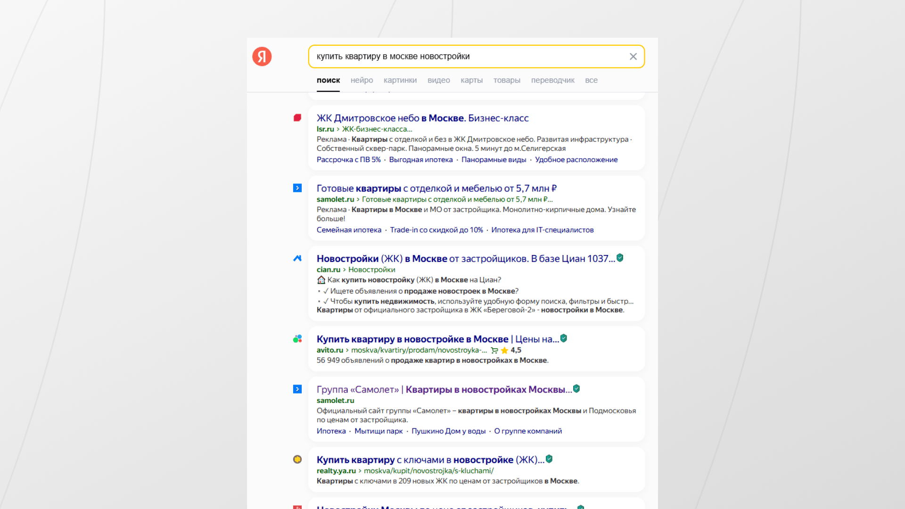Click О группе компаний sitelink
The image size is (905, 509).
[x=528, y=431]
